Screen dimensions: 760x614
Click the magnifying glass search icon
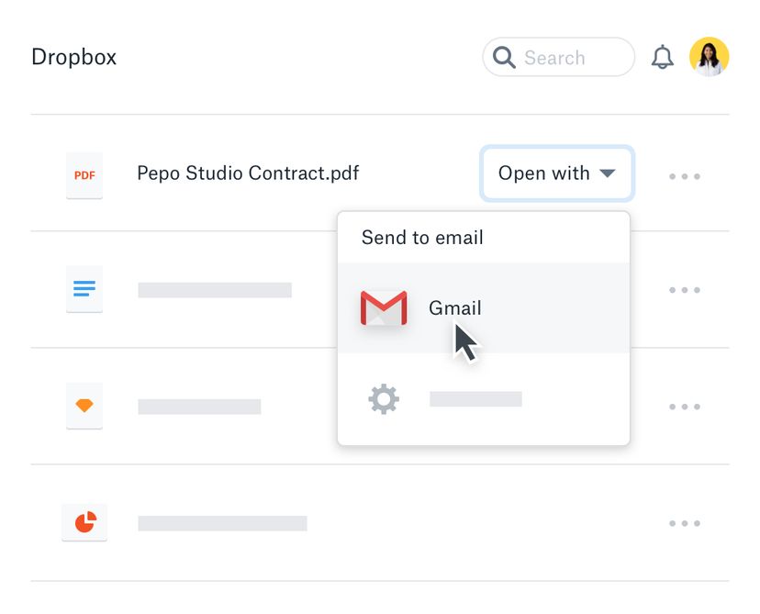503,57
